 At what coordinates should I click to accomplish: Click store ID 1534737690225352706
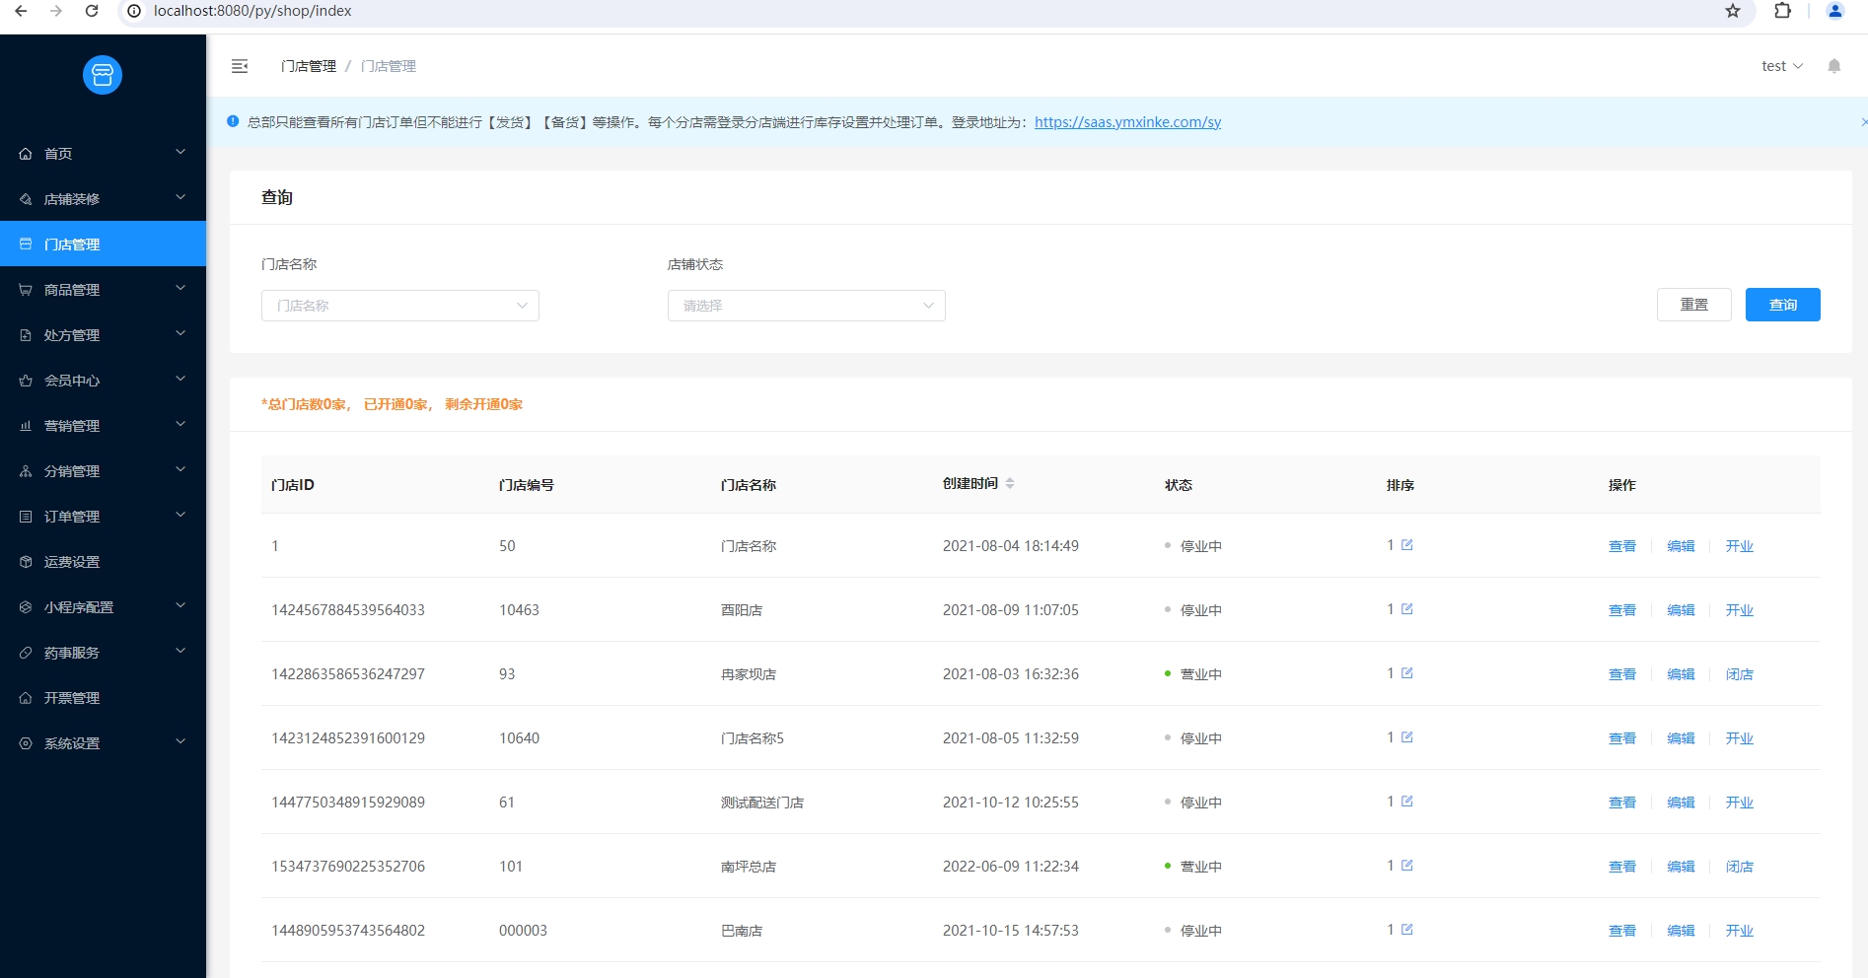coord(348,867)
